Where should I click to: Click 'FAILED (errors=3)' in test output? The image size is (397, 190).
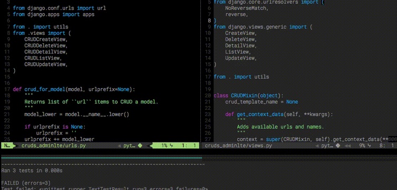(x=26, y=183)
